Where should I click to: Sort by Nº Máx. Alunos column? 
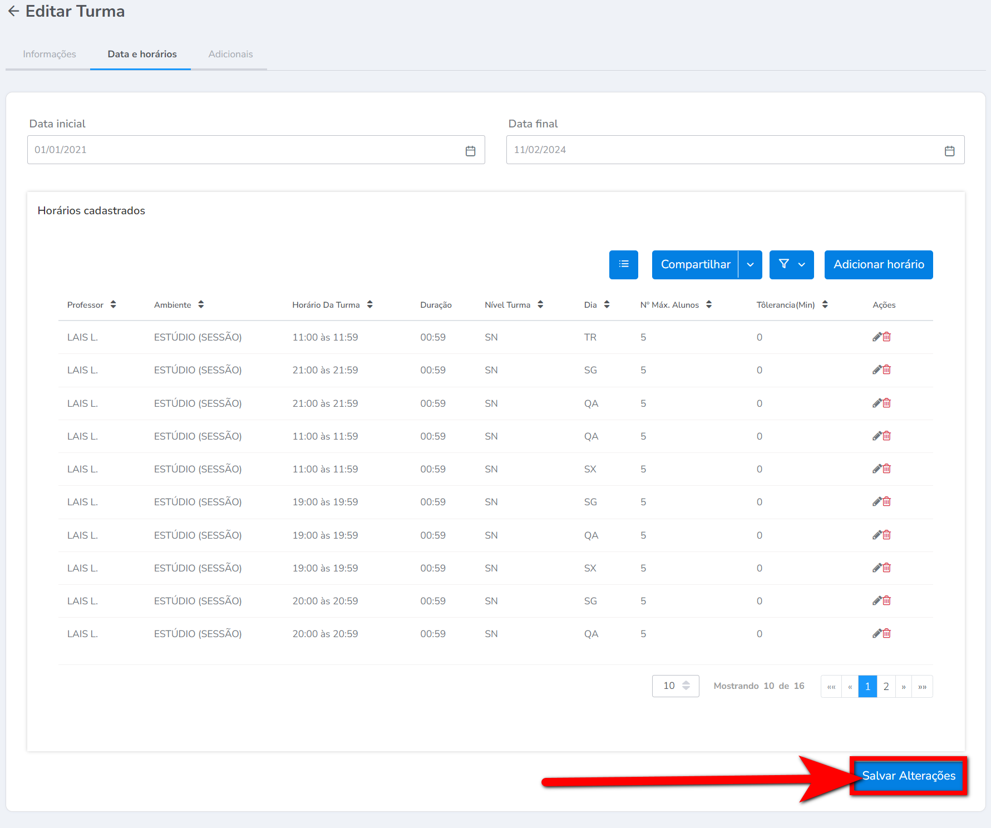pos(708,304)
